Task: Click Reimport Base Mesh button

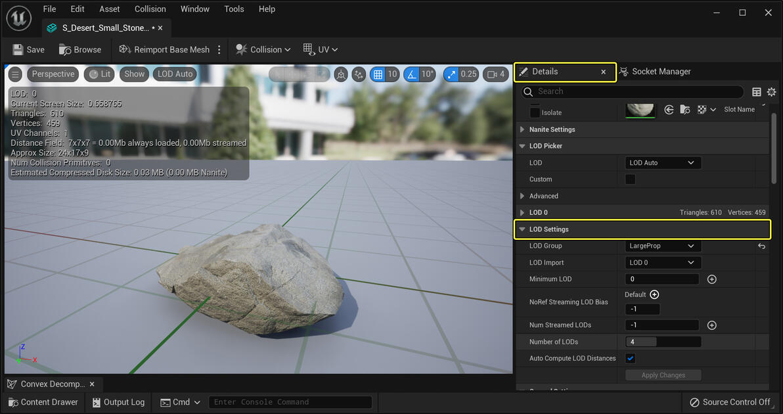Action: [x=164, y=49]
